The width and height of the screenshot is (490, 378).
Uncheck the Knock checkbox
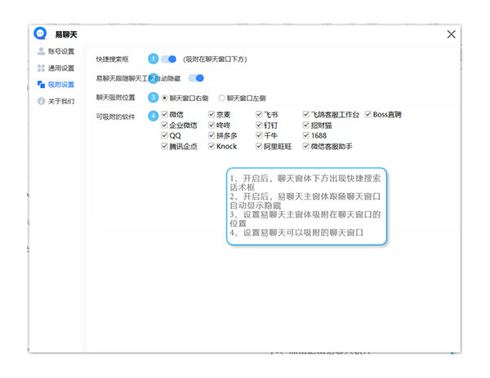pyautogui.click(x=212, y=146)
